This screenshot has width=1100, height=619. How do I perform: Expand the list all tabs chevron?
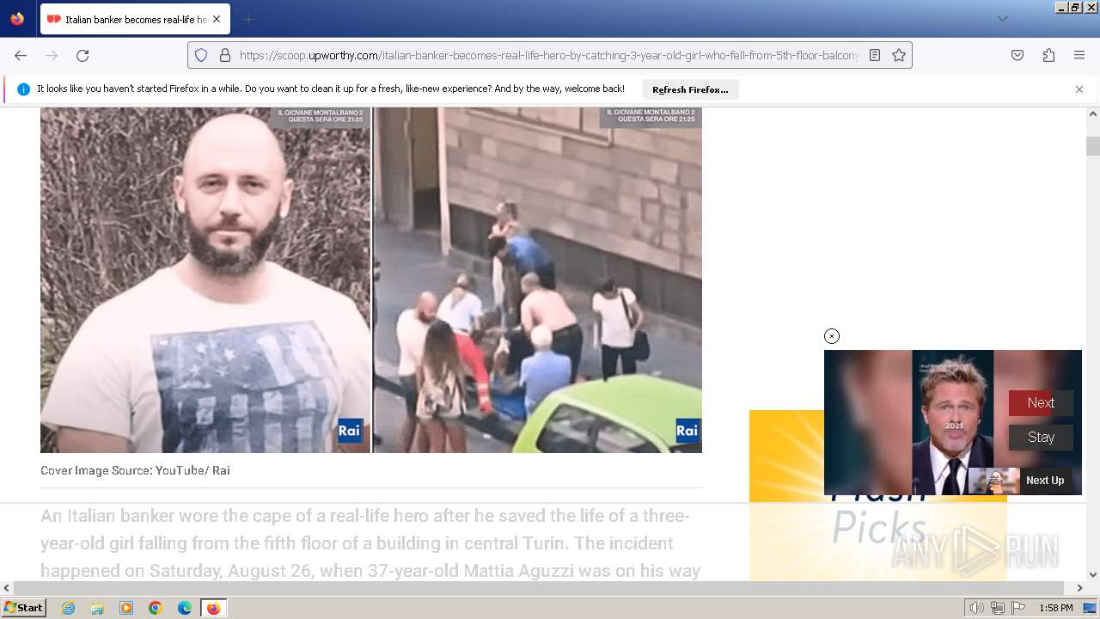(1003, 19)
